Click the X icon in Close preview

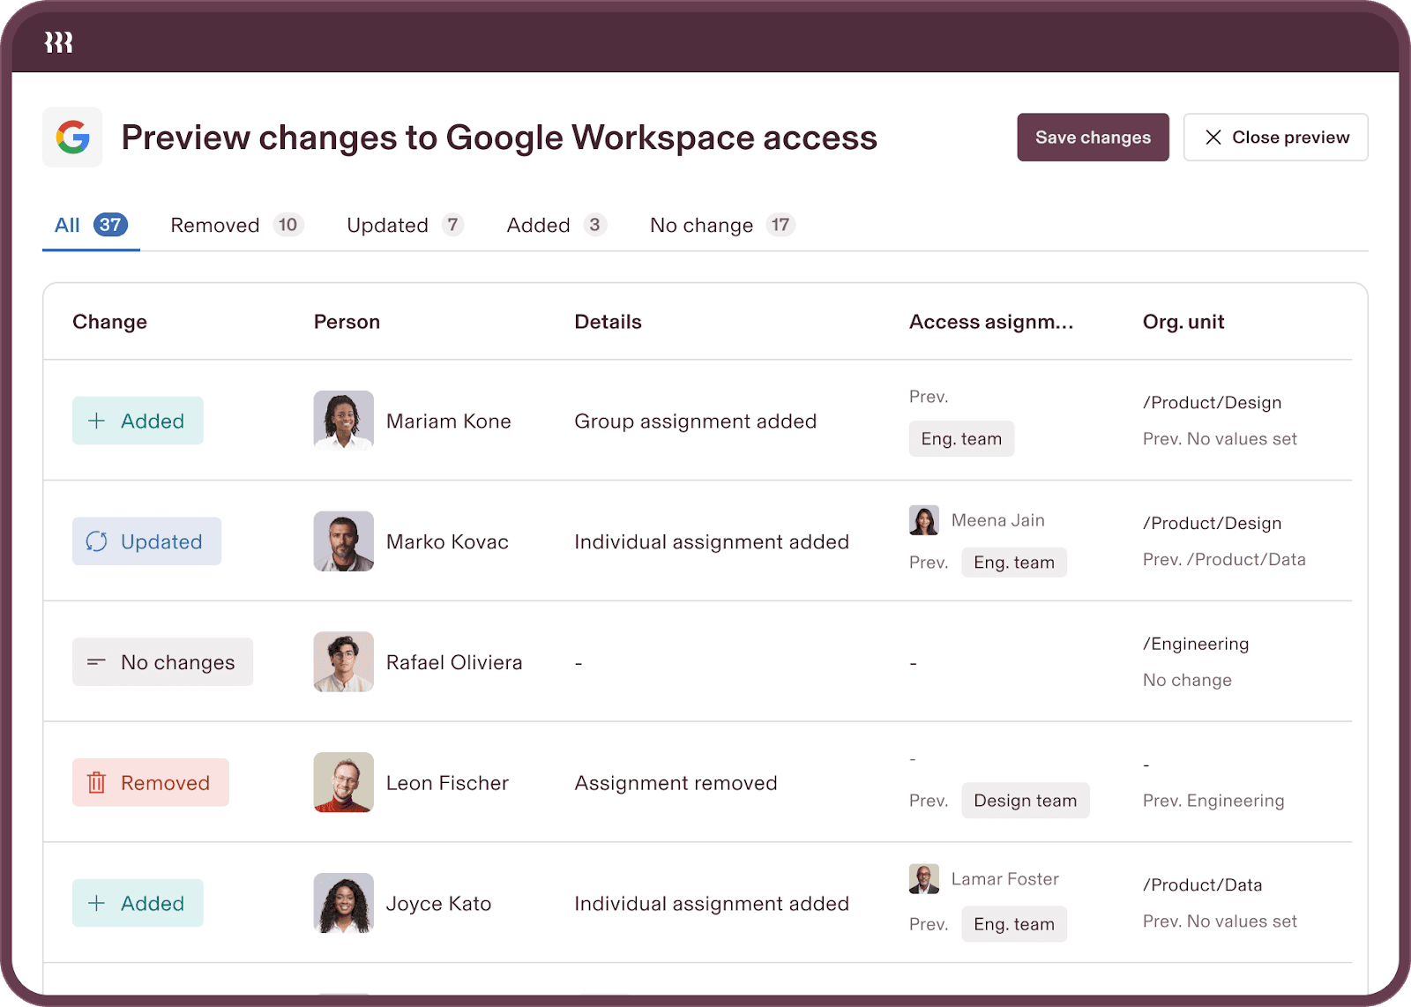pos(1213,138)
